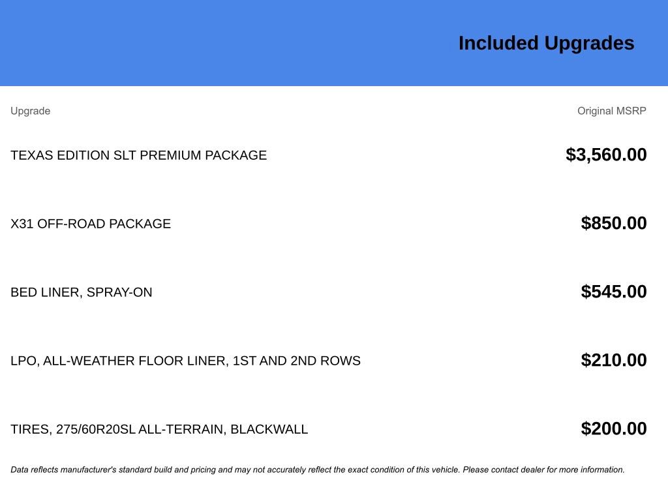The height and width of the screenshot is (501, 668).
Task: Click the Upgrade column header
Action: [x=30, y=111]
